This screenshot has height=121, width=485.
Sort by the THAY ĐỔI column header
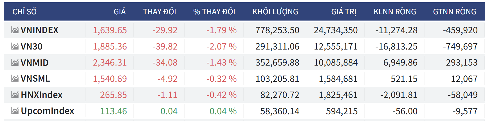pyautogui.click(x=160, y=12)
